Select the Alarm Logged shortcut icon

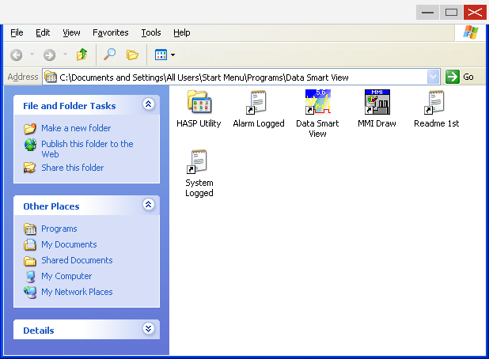256,102
